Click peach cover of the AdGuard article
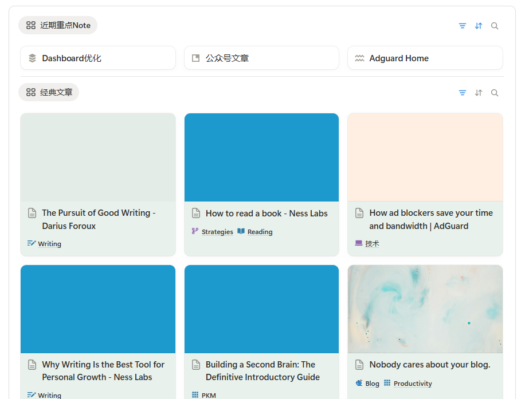 (x=425, y=157)
